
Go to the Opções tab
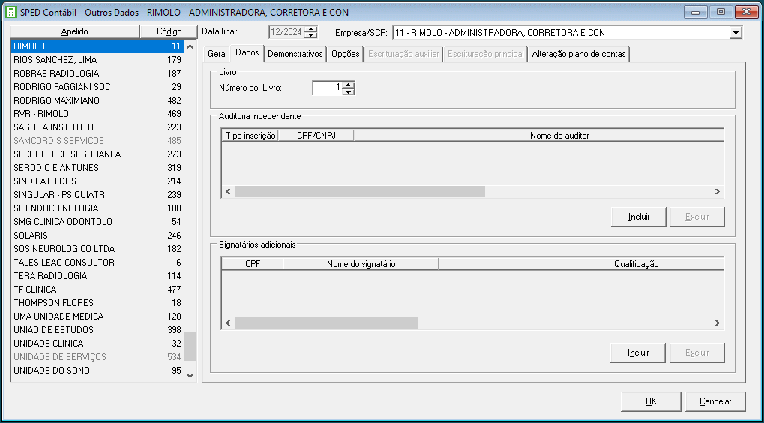346,54
